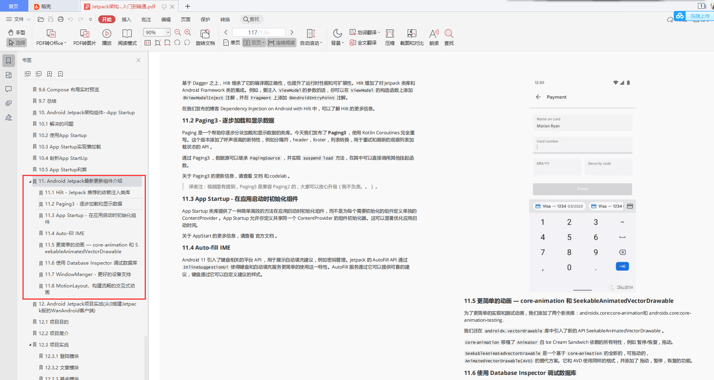Click the add bookmark icon

pyautogui.click(x=50, y=74)
